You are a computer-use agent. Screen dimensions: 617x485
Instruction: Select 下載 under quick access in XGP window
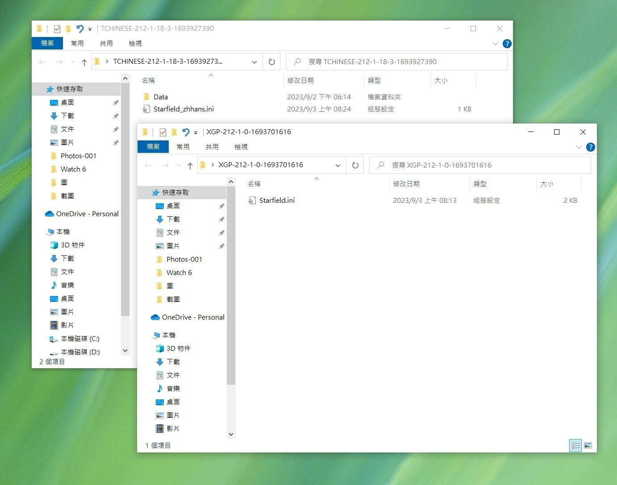click(173, 219)
